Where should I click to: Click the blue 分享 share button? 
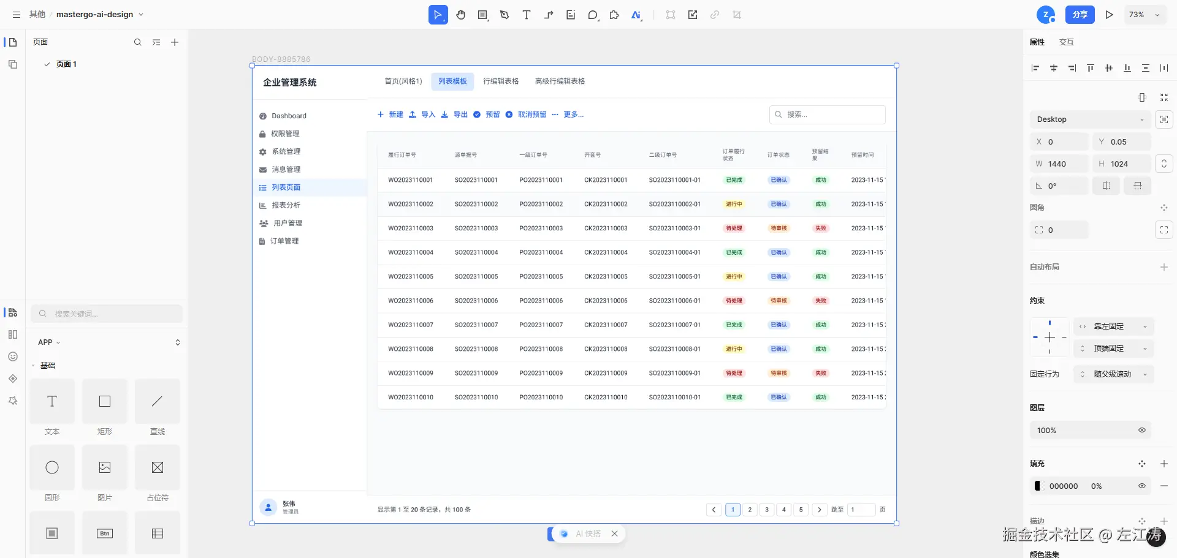click(x=1080, y=15)
